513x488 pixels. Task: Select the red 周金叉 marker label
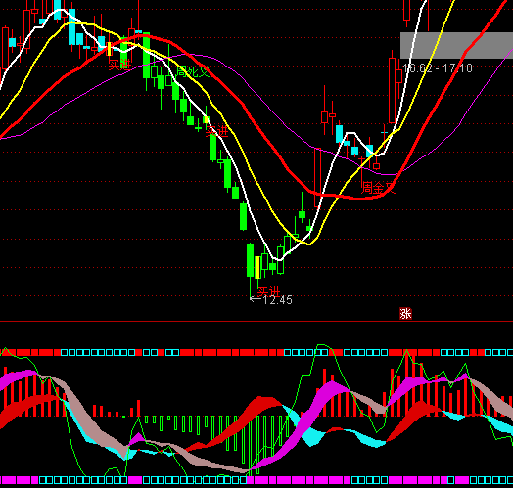(378, 188)
